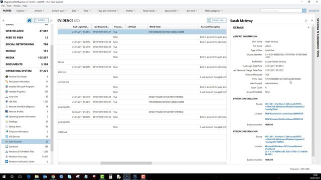Collapse the Details section

click(308, 27)
